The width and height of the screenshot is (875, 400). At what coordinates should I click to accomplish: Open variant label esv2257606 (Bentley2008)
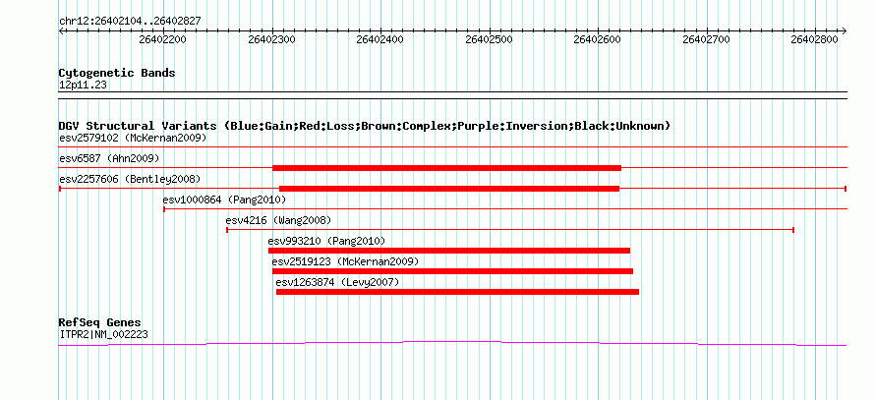click(130, 179)
